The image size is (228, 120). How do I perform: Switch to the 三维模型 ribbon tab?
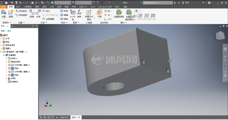point(28,7)
